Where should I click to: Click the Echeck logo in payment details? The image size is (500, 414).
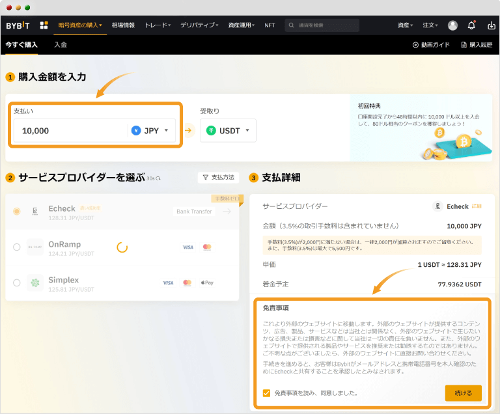(x=437, y=206)
